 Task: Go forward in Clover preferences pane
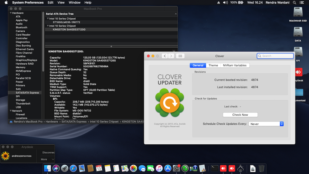coord(171,56)
